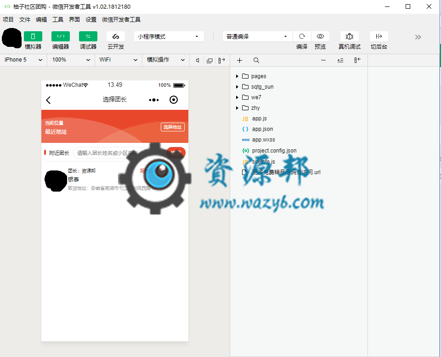Click the sqtg_sun folder icon
441x357 pixels.
(245, 87)
